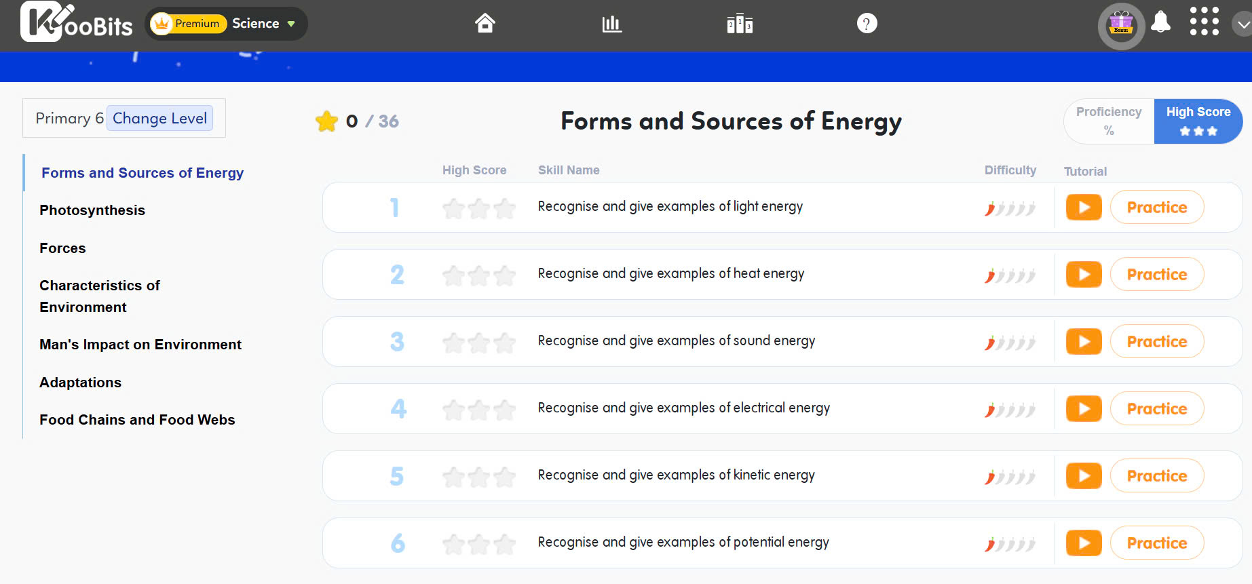Play the tutorial video for kinetic energy

pos(1083,476)
